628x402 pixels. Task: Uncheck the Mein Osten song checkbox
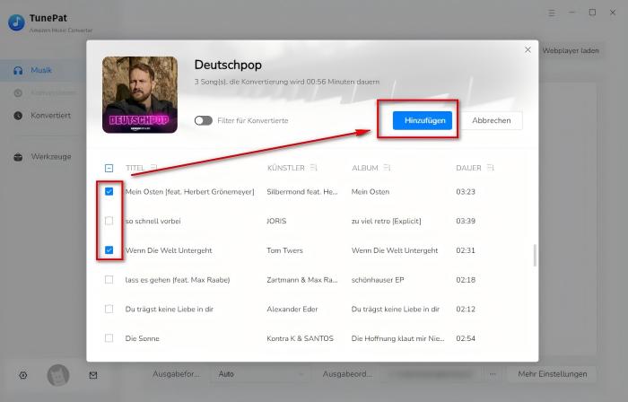click(109, 191)
